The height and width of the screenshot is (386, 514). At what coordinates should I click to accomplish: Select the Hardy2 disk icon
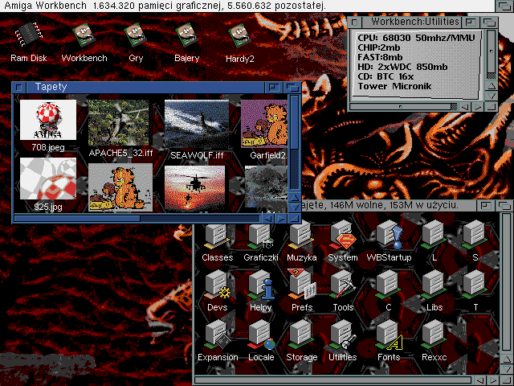239,35
